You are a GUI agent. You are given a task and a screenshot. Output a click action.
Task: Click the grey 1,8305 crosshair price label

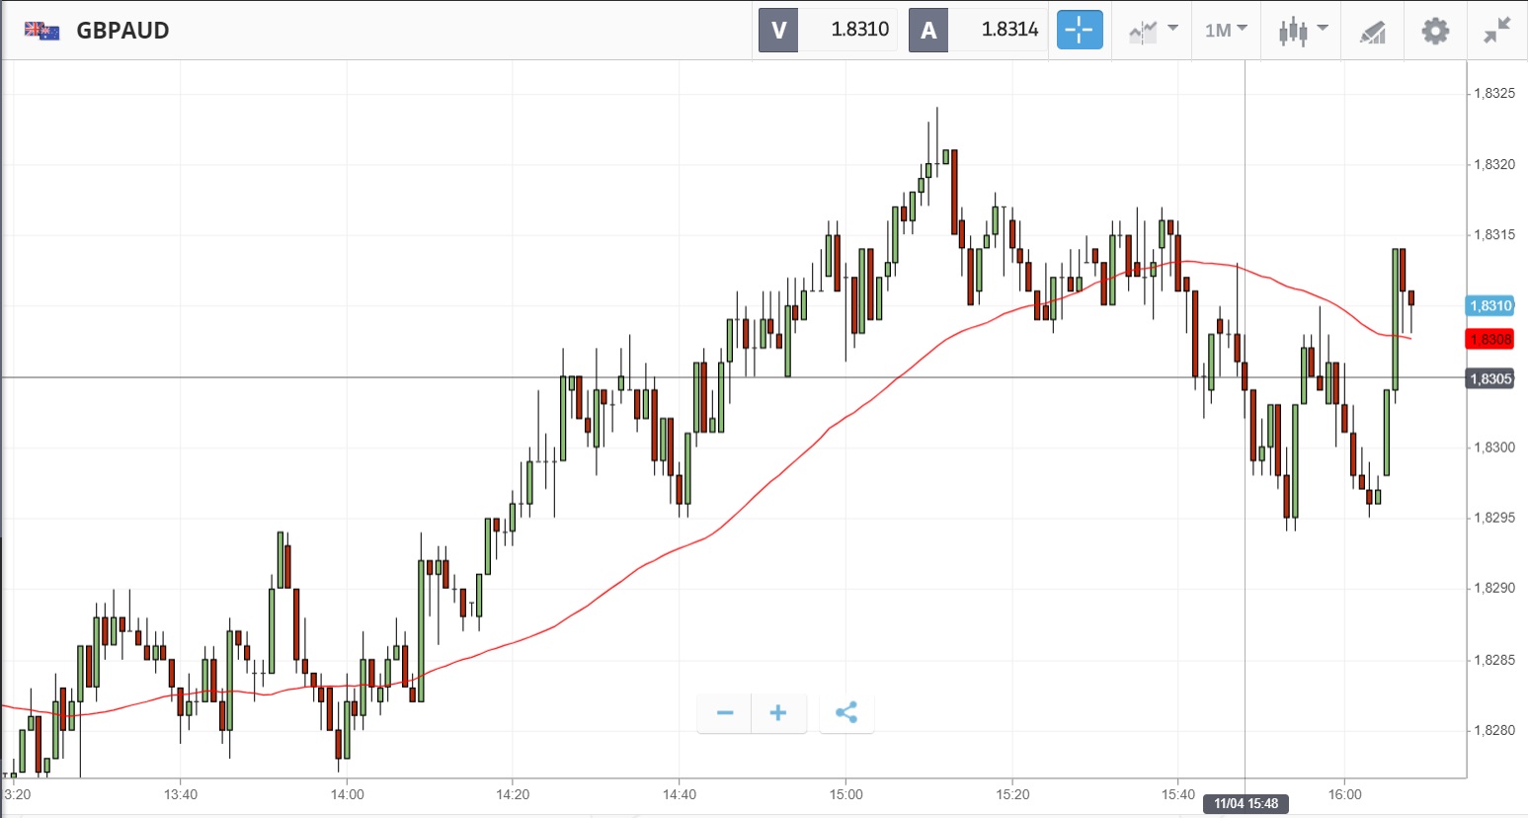1489,378
